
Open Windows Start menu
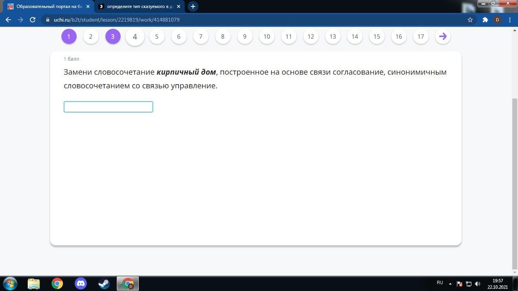pyautogui.click(x=10, y=283)
